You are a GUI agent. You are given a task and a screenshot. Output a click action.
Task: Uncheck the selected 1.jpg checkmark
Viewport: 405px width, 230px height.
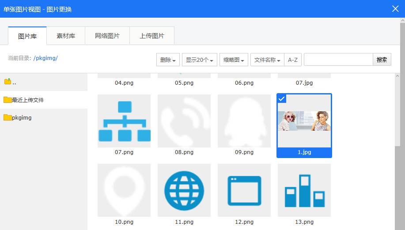pos(281,98)
